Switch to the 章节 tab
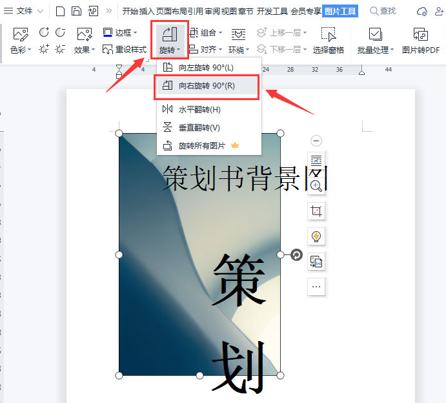446x403 pixels. click(x=246, y=12)
